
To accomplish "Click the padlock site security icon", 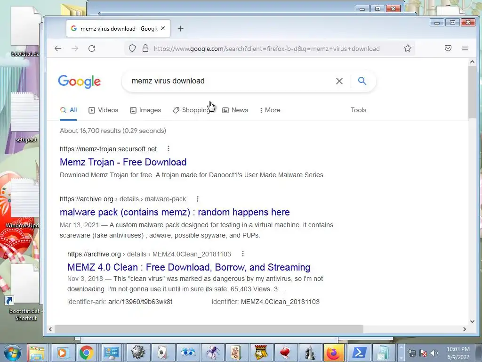I will click(x=145, y=49).
